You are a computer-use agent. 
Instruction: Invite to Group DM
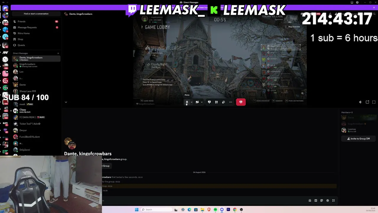click(x=359, y=139)
